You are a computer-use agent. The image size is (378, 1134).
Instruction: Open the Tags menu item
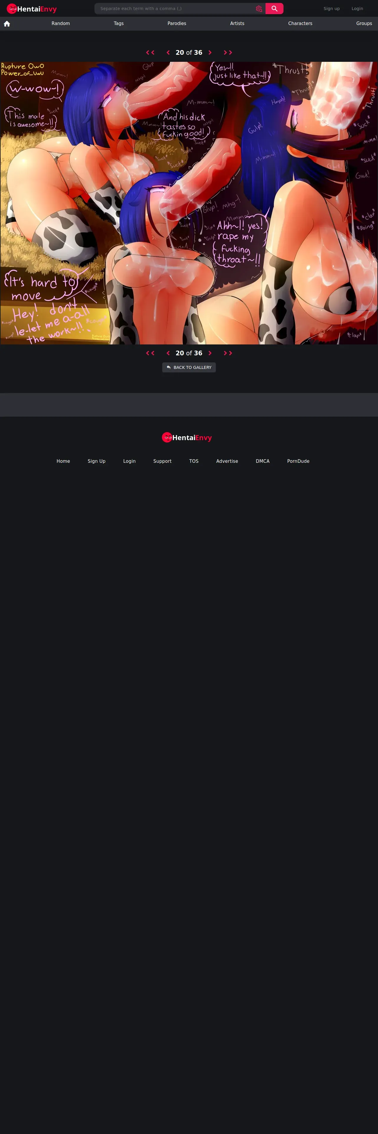pyautogui.click(x=119, y=23)
